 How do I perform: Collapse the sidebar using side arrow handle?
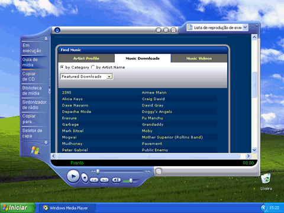(50, 91)
